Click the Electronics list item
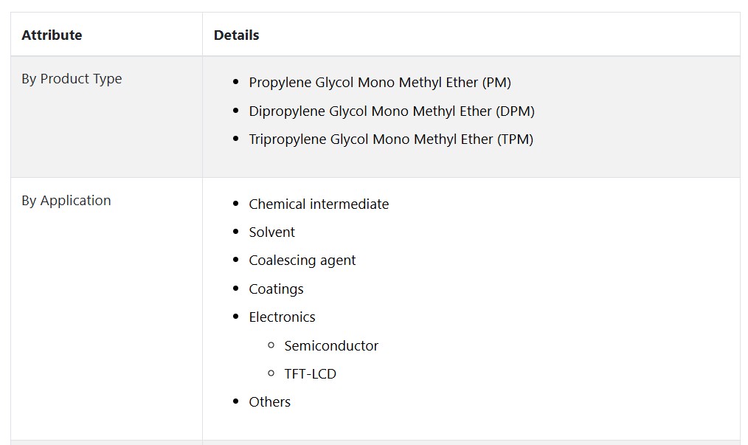Screen dimensions: 748x445 coord(282,317)
